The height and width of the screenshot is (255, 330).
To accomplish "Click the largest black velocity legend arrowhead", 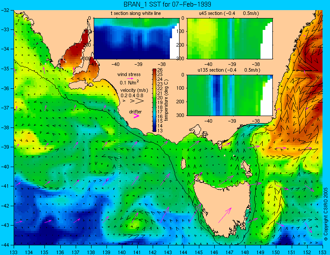I will (x=140, y=101).
